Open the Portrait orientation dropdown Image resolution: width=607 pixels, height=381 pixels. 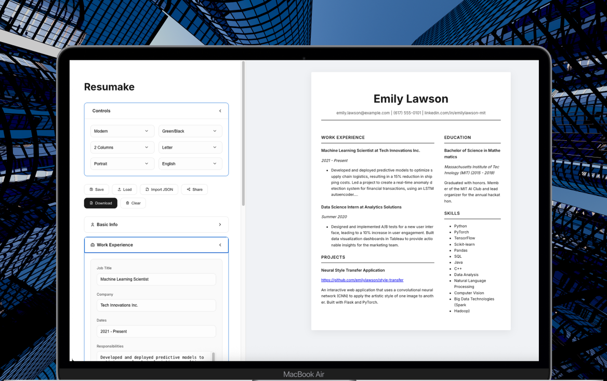point(122,164)
